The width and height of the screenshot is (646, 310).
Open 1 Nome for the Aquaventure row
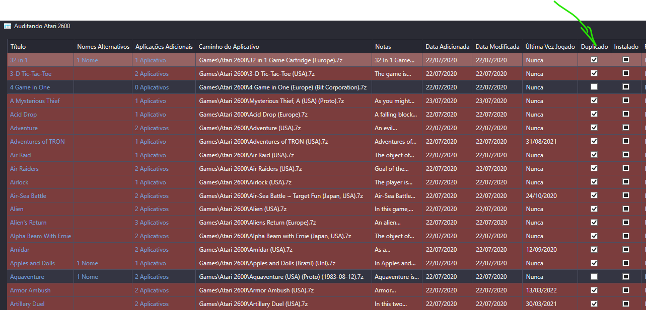[x=88, y=277]
